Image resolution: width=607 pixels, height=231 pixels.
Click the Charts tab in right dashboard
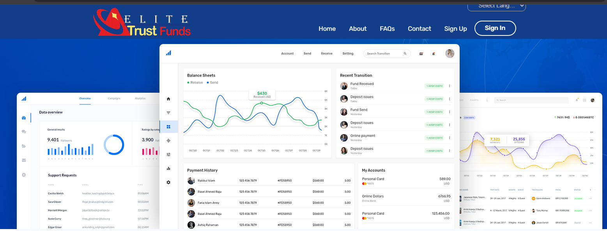point(474,100)
